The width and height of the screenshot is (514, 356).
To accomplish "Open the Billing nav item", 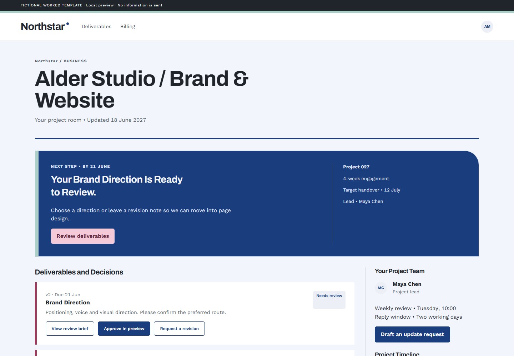I will (128, 26).
